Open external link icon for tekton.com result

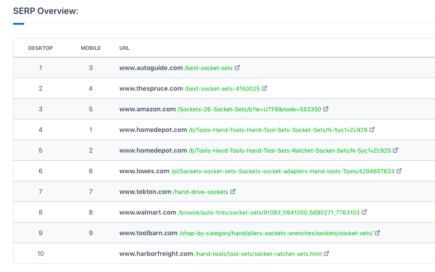233,192
